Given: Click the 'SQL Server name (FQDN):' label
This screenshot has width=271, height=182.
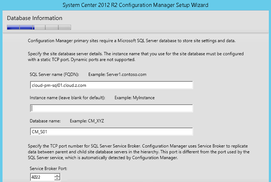Looking at the screenshot, I should (54, 74).
